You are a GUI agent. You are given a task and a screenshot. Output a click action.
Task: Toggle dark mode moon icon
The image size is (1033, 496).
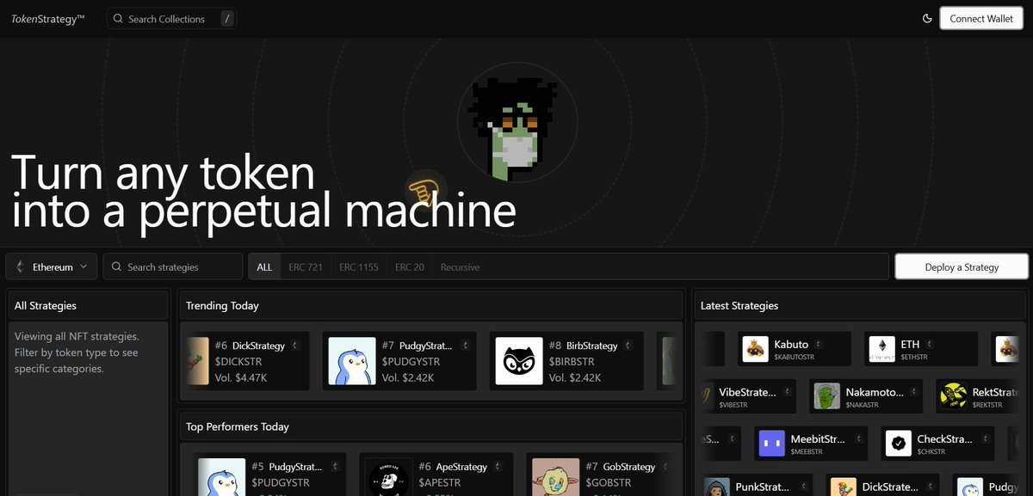[927, 18]
